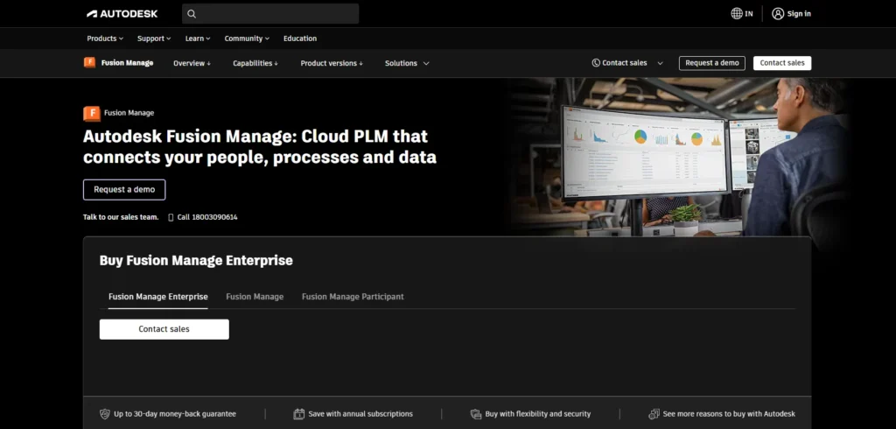This screenshot has width=896, height=429.
Task: Click the flexibility and security icon
Action: pyautogui.click(x=475, y=413)
